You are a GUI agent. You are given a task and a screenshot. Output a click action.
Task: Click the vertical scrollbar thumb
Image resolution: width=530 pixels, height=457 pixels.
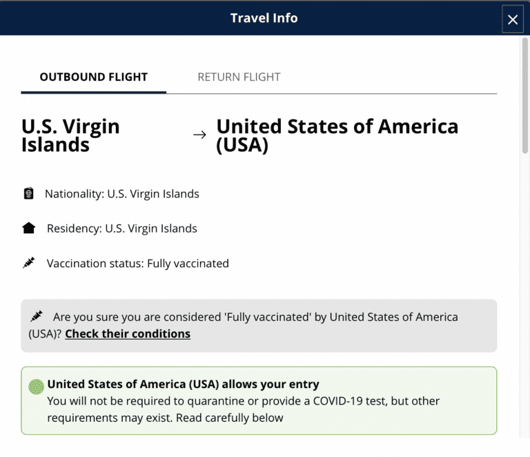click(525, 95)
